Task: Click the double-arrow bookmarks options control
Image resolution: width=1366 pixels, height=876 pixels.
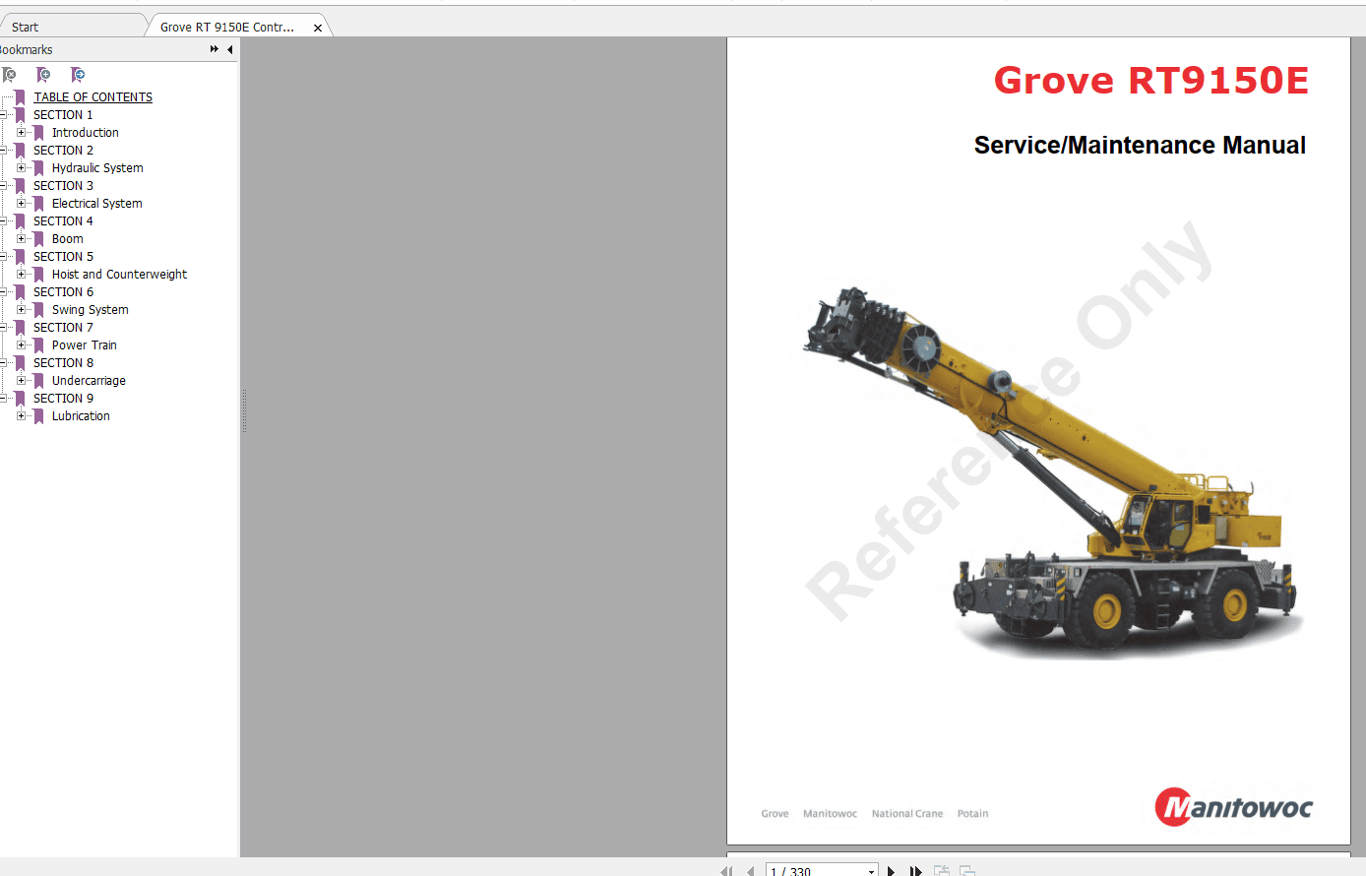Action: 215,49
